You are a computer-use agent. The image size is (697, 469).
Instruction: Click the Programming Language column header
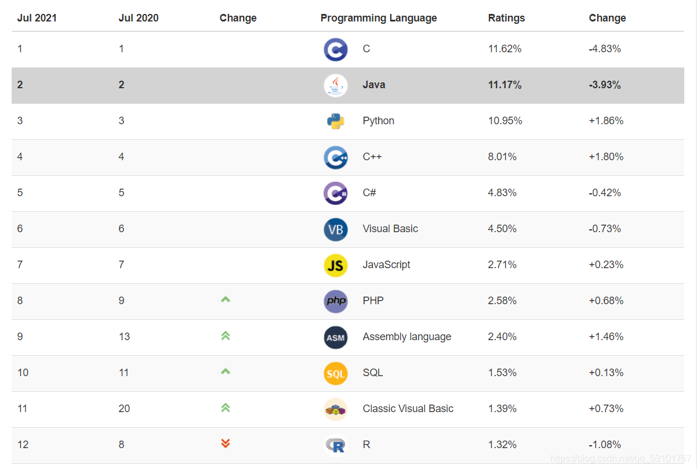(379, 18)
